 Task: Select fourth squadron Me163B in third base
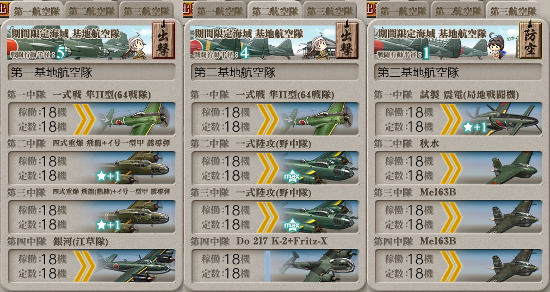point(513,266)
